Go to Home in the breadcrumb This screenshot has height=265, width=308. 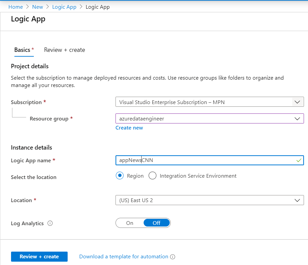[15, 7]
